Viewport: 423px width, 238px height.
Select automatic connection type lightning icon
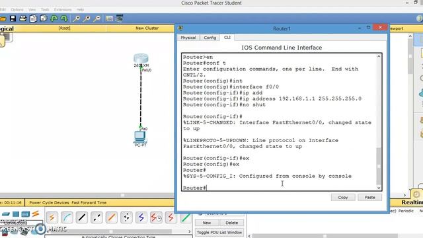click(x=52, y=218)
